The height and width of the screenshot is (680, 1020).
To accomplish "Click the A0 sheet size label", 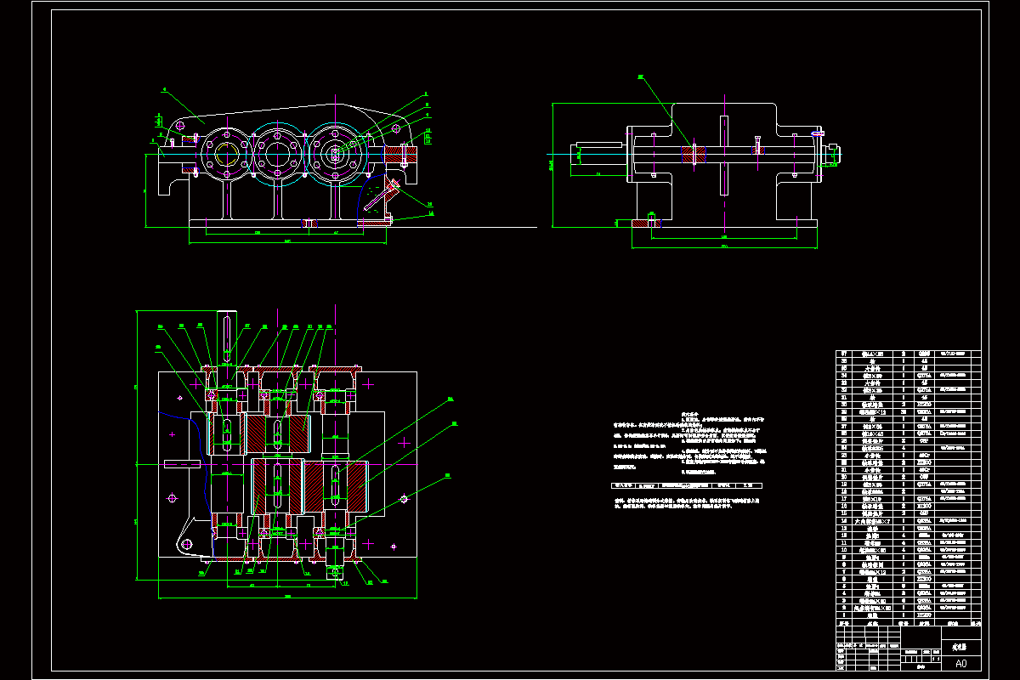I will (961, 664).
